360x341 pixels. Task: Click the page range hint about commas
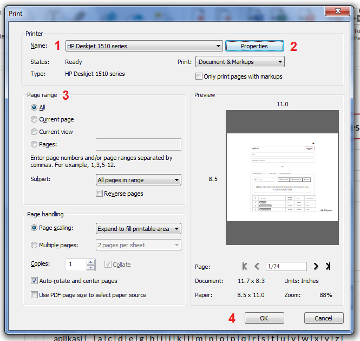(101, 162)
